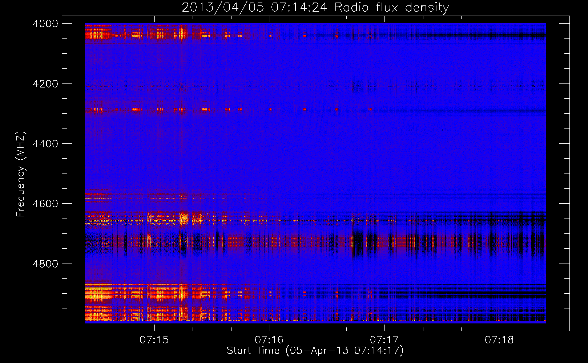
Task: Click the "Frequency (MHZ)" axis label
Action: coord(21,174)
